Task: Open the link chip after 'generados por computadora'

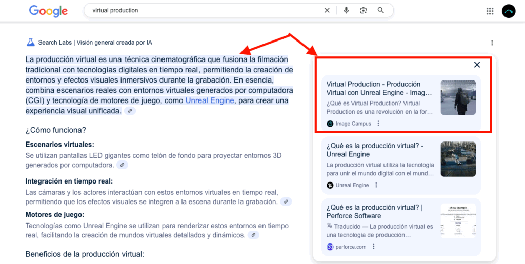Action: point(122,165)
